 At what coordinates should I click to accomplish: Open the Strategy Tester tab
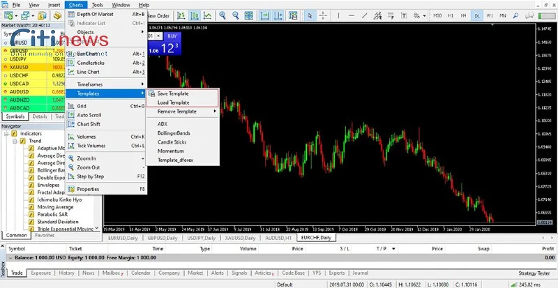(534, 273)
